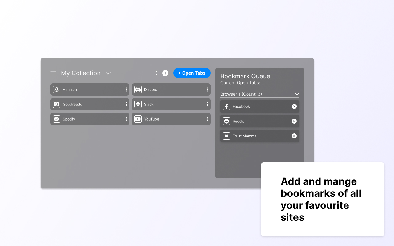Open the Amazon bookmark label
Viewport: 394px width, 246px height.
pyautogui.click(x=70, y=89)
